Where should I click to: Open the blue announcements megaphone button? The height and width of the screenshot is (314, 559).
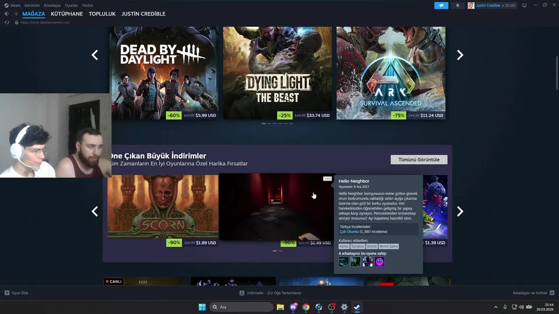[x=441, y=5]
